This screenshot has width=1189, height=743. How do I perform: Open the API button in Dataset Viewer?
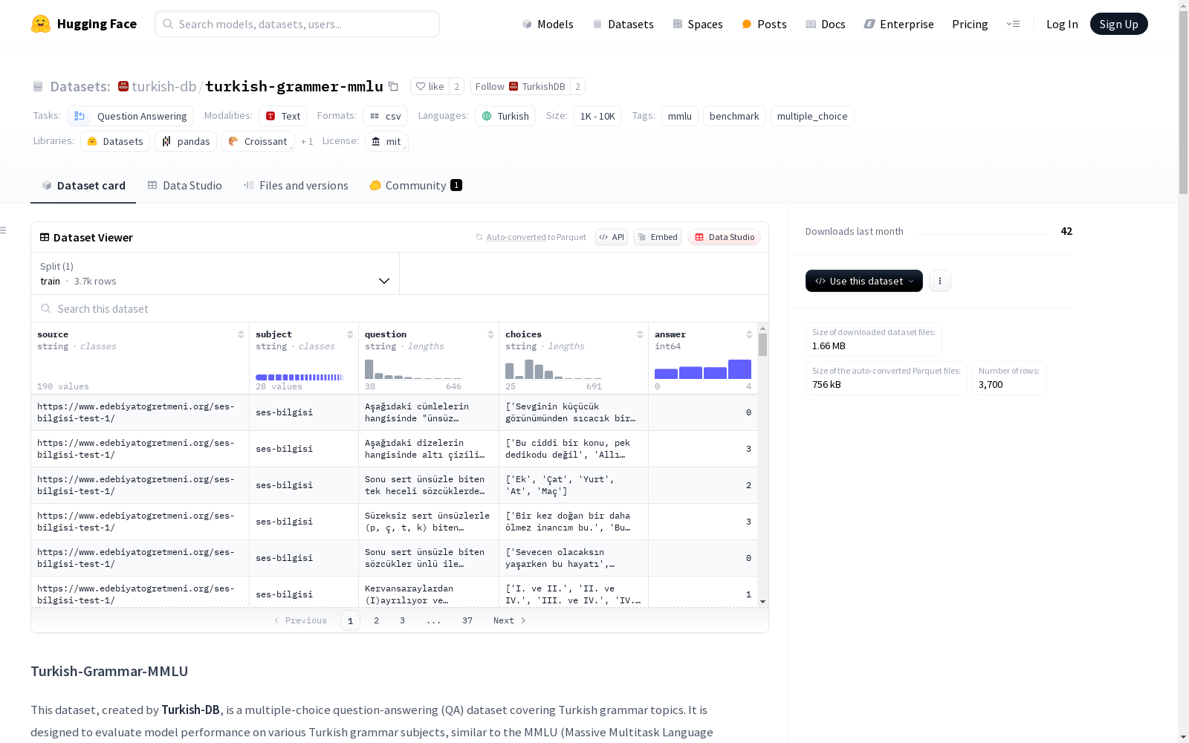tap(612, 237)
